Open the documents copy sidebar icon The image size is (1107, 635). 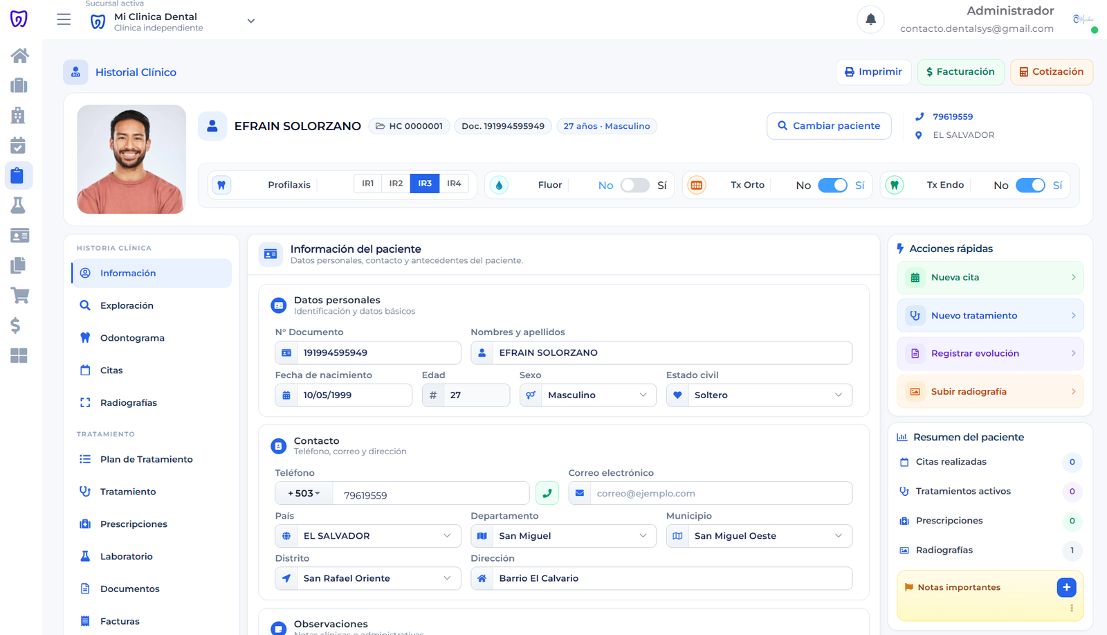pos(18,265)
